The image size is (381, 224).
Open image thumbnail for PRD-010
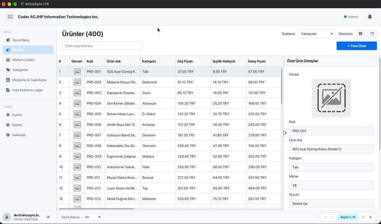[x=77, y=167]
